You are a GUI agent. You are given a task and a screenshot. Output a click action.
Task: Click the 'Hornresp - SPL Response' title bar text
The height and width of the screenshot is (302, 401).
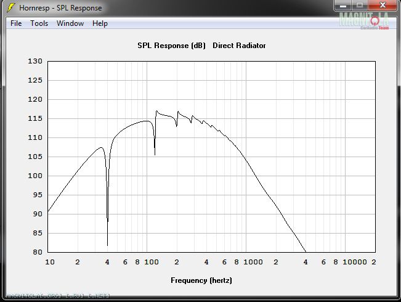[x=60, y=8]
